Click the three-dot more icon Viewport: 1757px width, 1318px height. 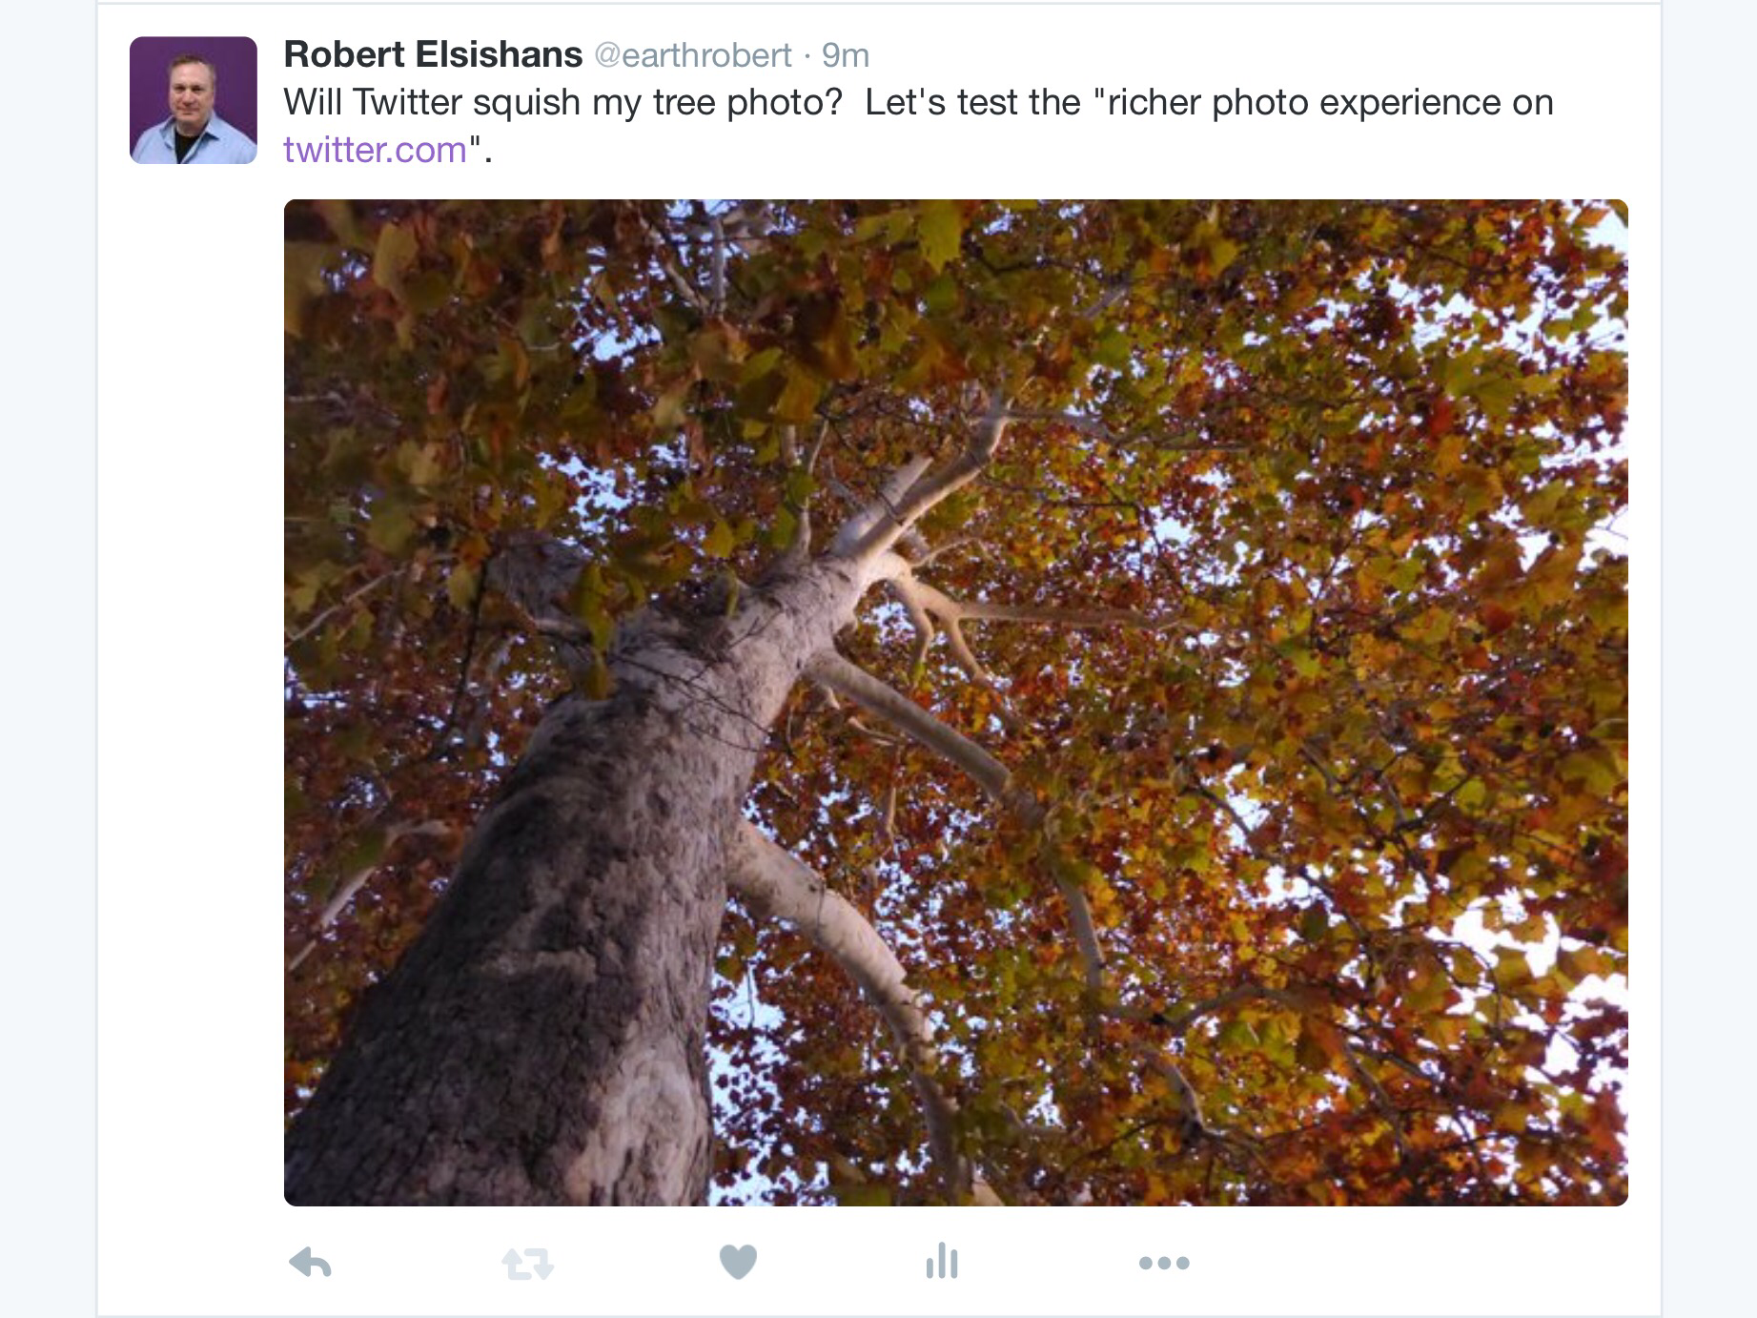[1164, 1263]
